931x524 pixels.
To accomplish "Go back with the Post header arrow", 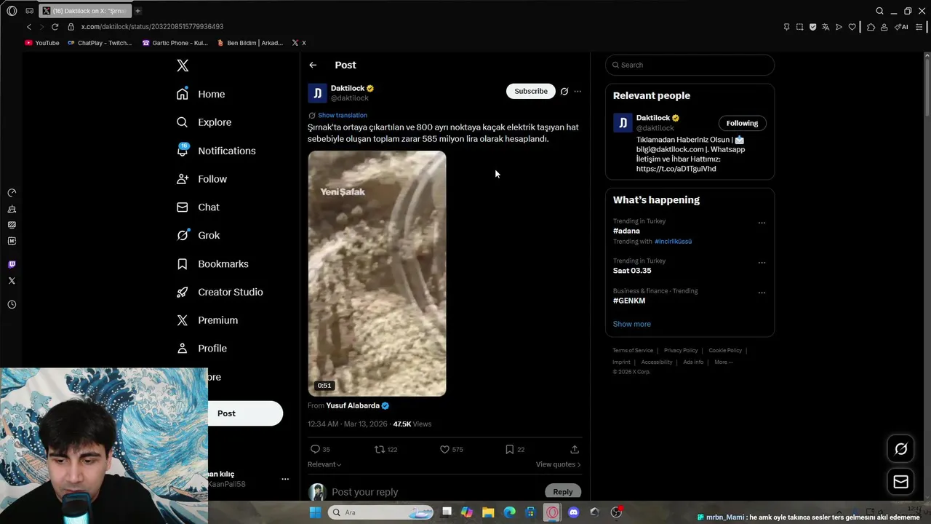I will (x=313, y=65).
